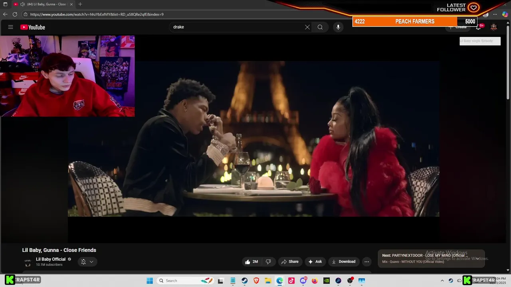
Task: Open the YouTube hamburger guide menu
Action: [x=11, y=27]
